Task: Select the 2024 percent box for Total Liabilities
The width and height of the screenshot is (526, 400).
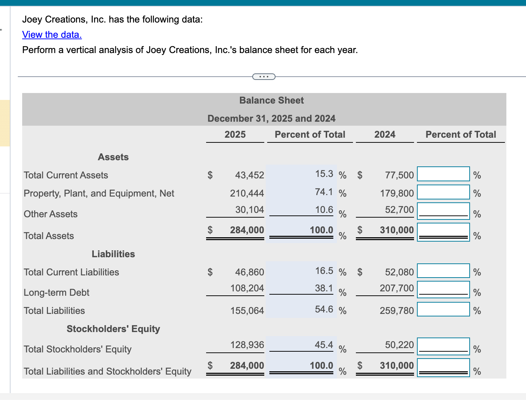Action: click(443, 309)
